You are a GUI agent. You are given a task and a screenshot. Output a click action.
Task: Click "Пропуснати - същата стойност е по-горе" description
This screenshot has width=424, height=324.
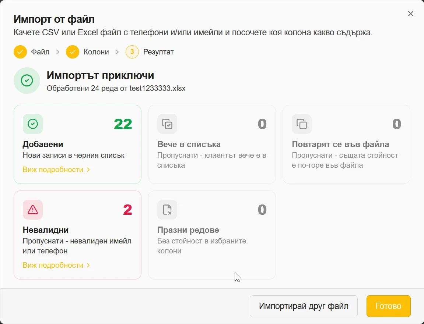(x=345, y=160)
